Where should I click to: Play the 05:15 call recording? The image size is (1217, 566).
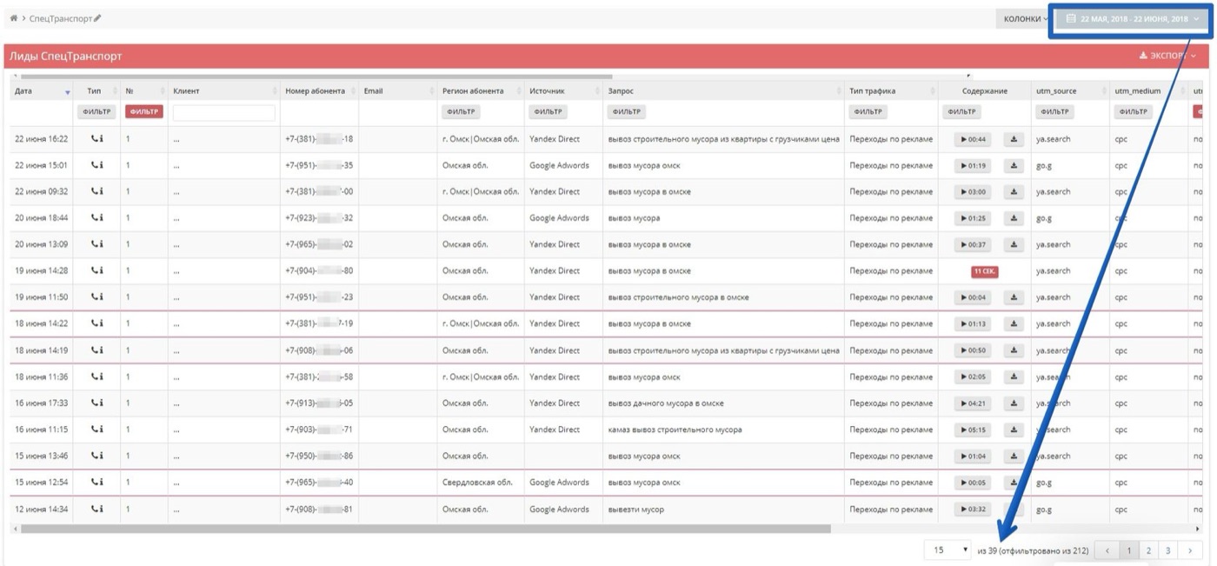click(973, 429)
